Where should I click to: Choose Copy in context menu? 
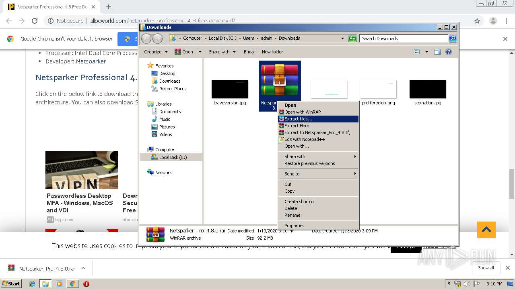pos(318,191)
